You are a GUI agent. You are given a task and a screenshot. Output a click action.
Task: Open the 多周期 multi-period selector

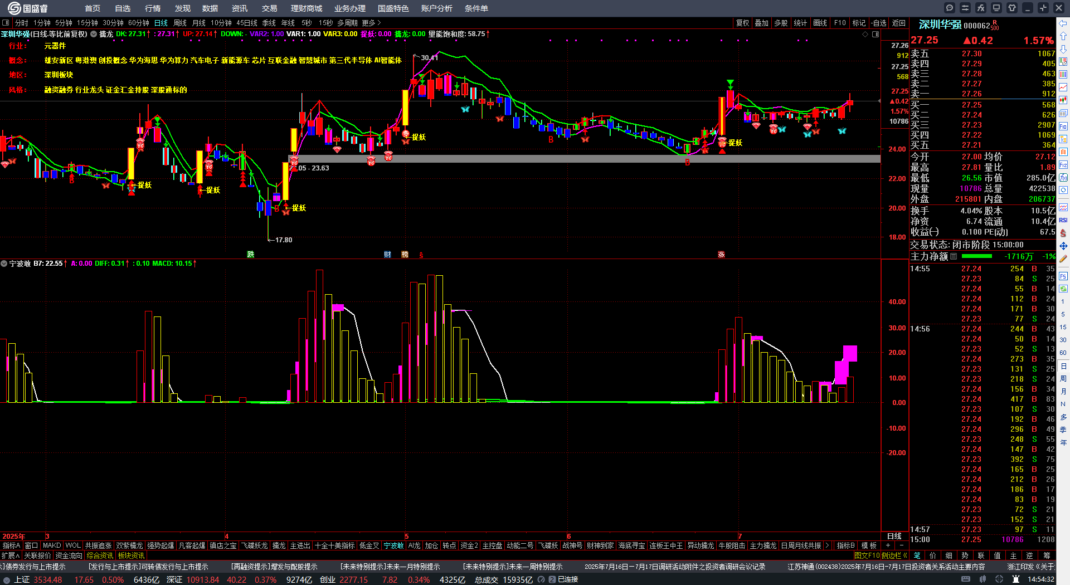[347, 23]
